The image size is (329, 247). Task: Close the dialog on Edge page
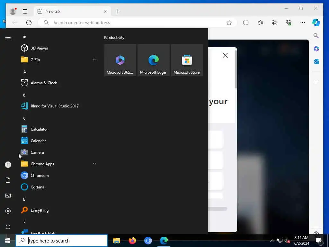point(225,55)
